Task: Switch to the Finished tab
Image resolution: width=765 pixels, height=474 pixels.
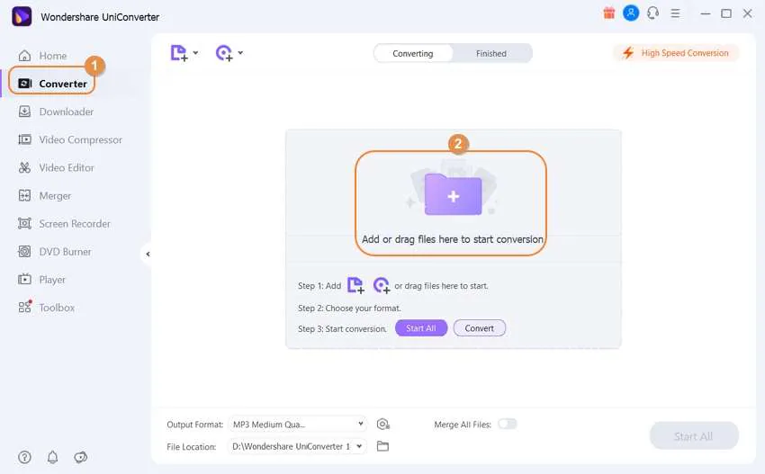Action: 491,54
